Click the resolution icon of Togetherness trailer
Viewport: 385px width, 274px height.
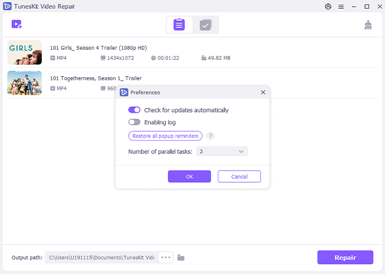tap(103, 88)
